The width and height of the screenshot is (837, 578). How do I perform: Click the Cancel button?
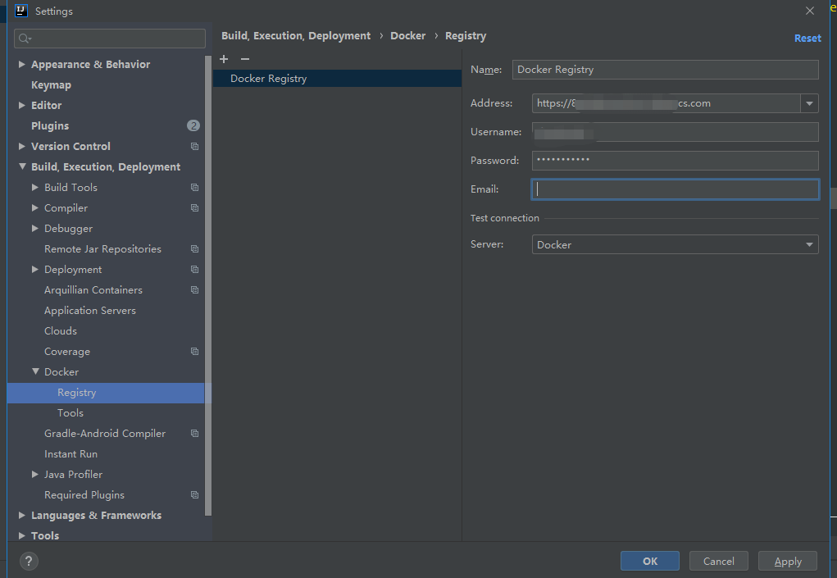[x=718, y=561]
